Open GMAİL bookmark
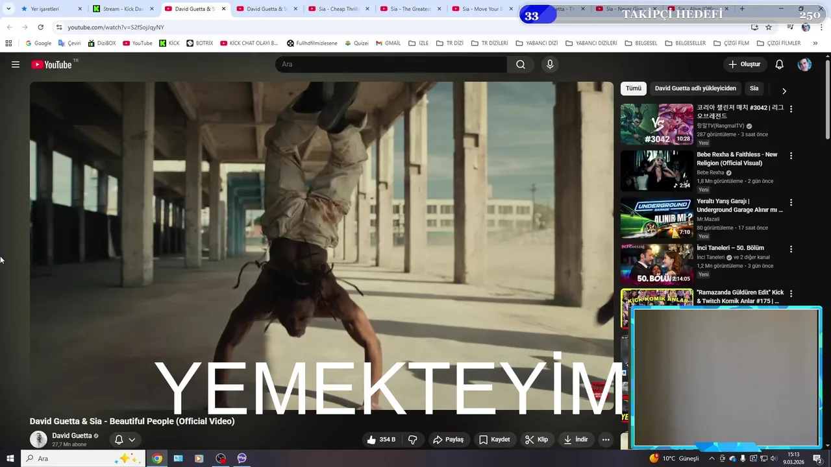 [x=388, y=43]
